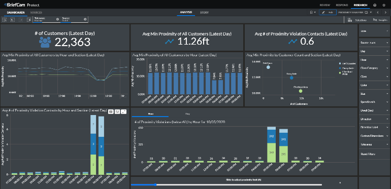Select the Dairy Aisle scatter point
The image size is (391, 189).
(291, 78)
